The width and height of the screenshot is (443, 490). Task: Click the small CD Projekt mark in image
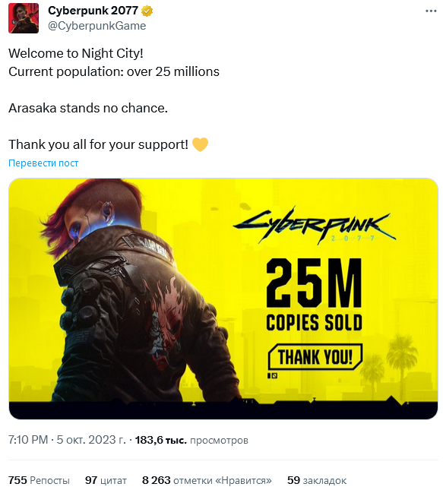pyautogui.click(x=272, y=375)
